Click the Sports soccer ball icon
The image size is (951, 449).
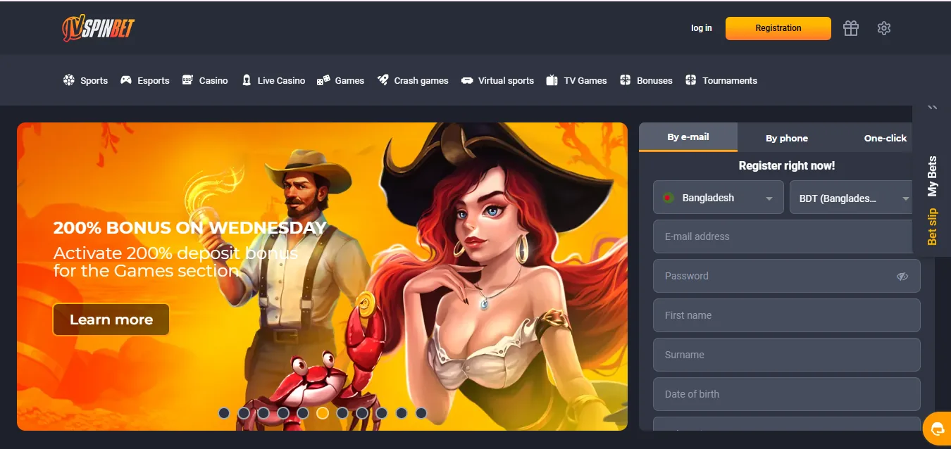tap(68, 80)
